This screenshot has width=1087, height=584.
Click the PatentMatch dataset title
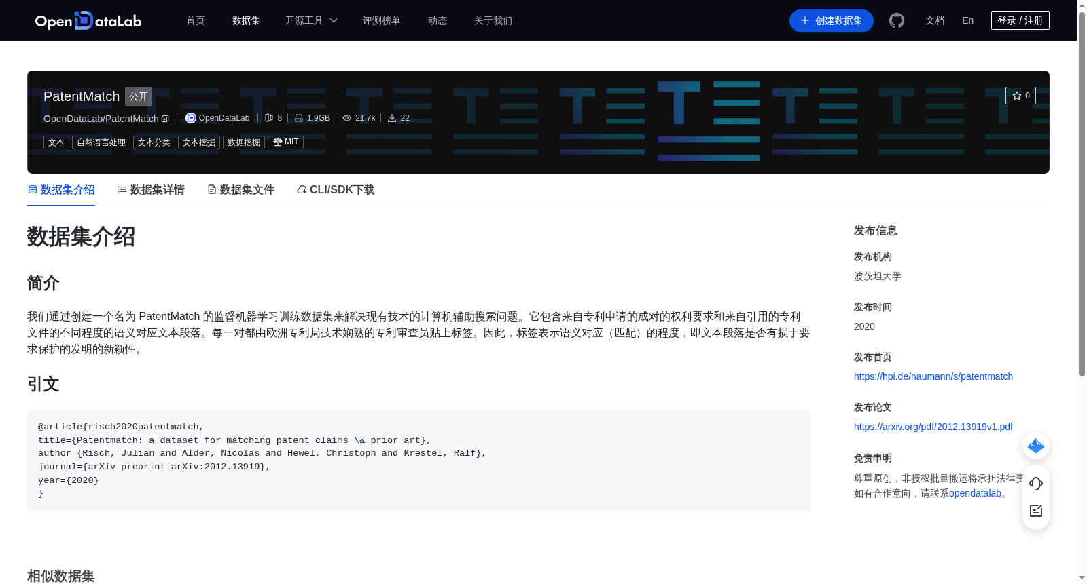[82, 96]
